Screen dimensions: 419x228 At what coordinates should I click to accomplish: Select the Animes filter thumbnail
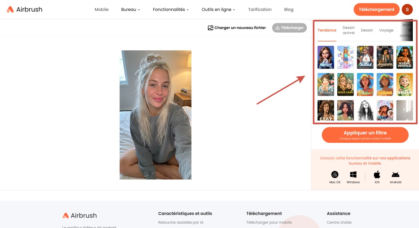point(385,84)
